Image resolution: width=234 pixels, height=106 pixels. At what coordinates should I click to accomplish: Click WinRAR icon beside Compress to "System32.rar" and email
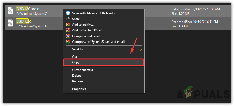click(x=68, y=41)
